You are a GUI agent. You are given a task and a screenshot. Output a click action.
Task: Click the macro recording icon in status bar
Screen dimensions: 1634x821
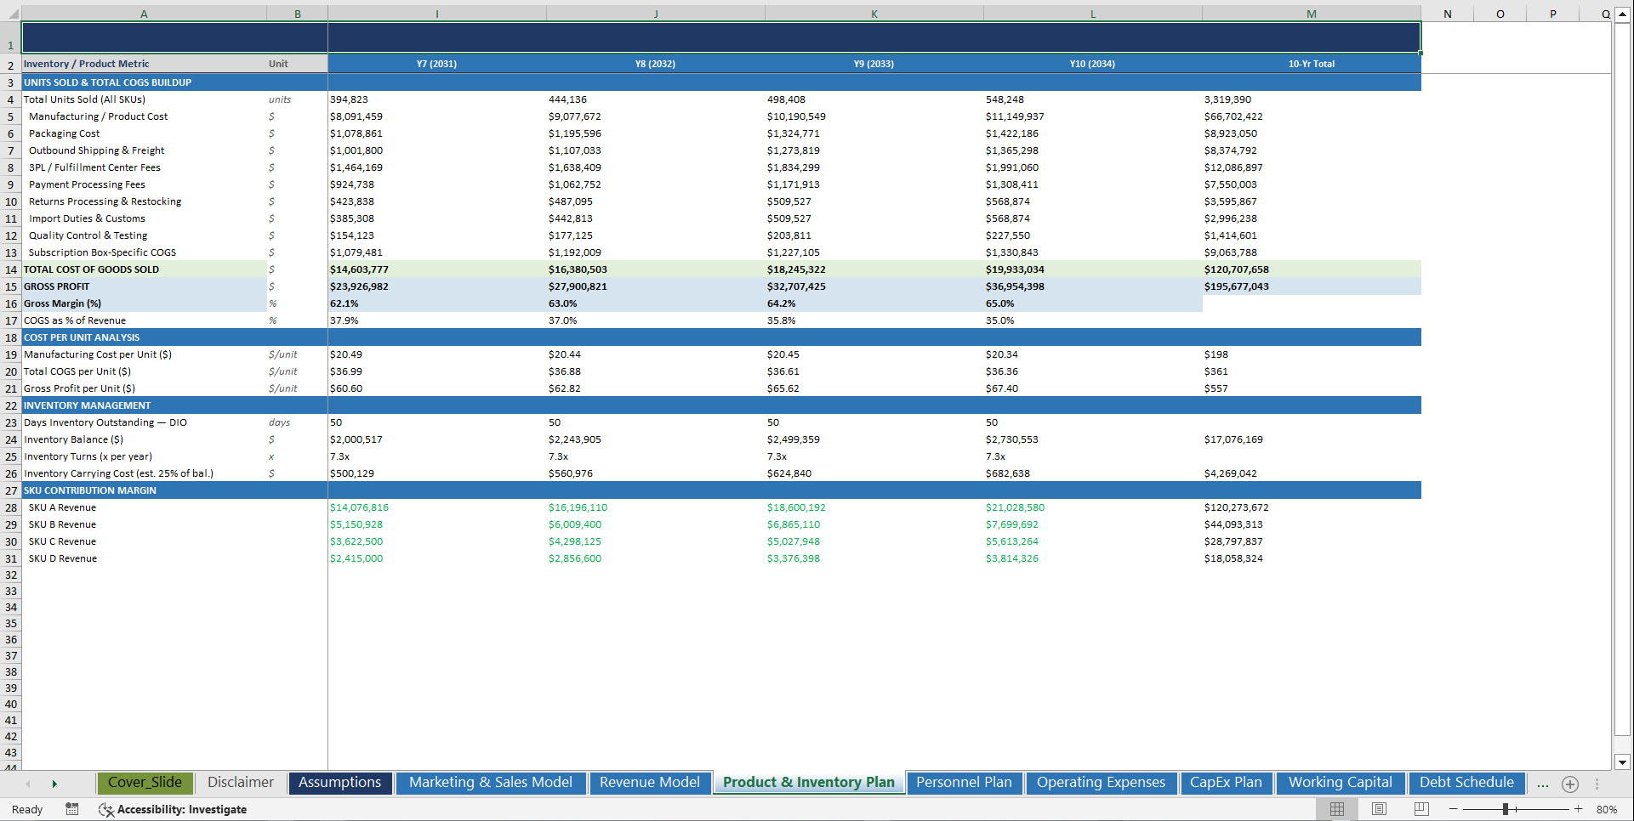(x=72, y=809)
